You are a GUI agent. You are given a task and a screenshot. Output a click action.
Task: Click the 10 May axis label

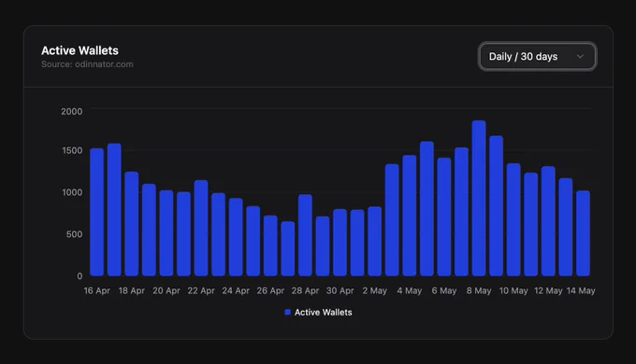(513, 290)
